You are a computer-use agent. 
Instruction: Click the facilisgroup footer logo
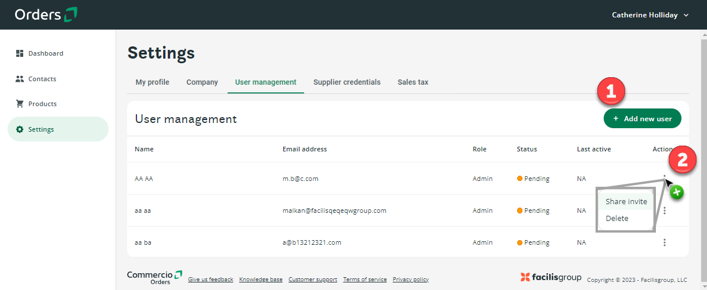click(551, 277)
